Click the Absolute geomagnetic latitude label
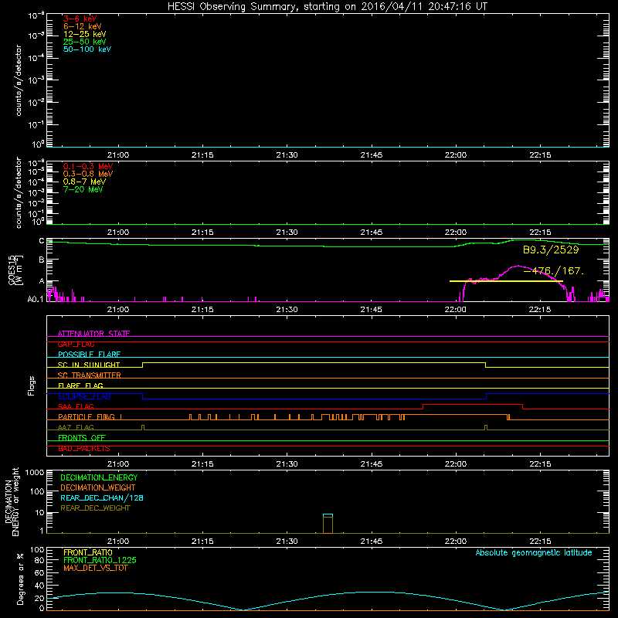Viewport: 618px width, 618px height. (x=534, y=552)
